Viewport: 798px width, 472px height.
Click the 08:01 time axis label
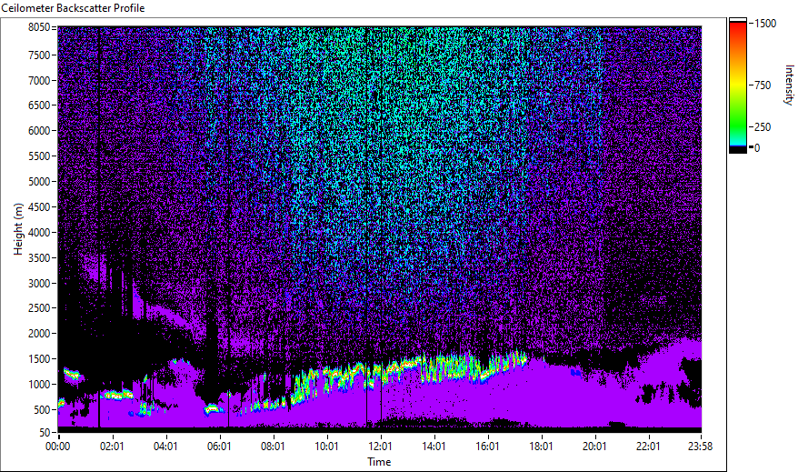(273, 447)
